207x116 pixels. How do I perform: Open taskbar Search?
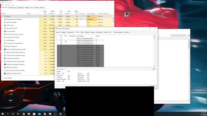click(x=8, y=114)
